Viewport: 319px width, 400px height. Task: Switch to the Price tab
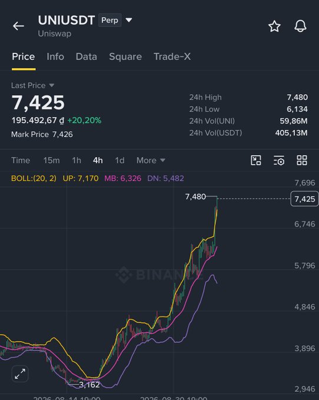[x=24, y=56]
